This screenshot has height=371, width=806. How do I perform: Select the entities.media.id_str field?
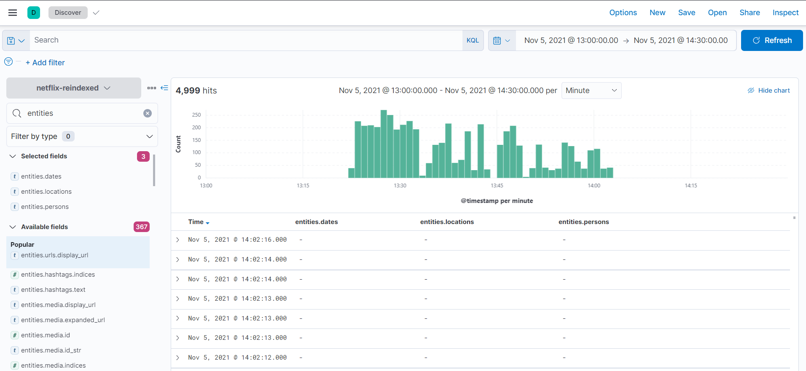pos(51,350)
